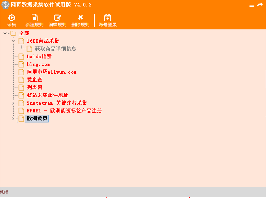Select the instagram-关键注者采集 rule
The width and height of the screenshot is (266, 198).
pyautogui.click(x=57, y=103)
